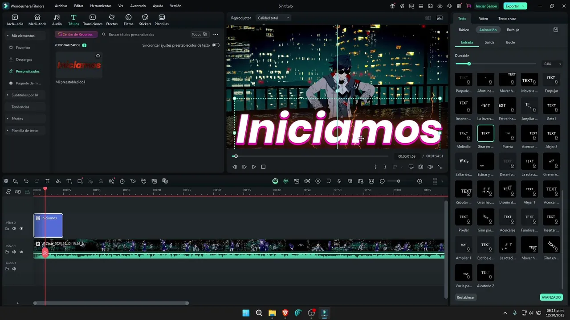
Task: Take a snapshot with the camera icon
Action: click(x=421, y=167)
